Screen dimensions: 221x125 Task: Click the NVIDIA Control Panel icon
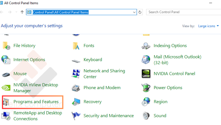coord(146,74)
